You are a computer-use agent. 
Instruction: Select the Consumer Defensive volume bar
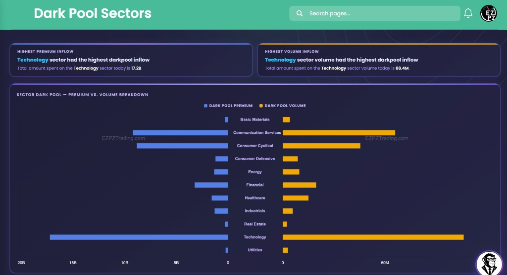290,159
